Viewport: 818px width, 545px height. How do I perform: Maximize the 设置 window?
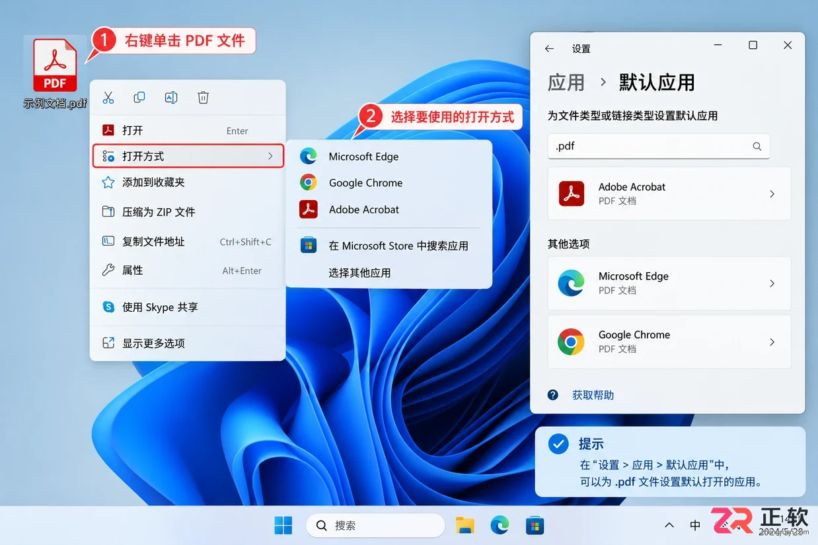tap(753, 45)
